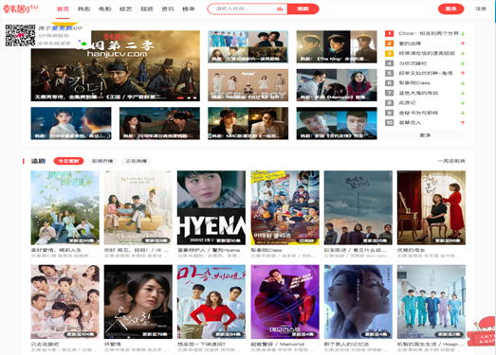Open the hospital drama collage news thumbnail
This screenshot has height=355, width=496.
pos(248,46)
